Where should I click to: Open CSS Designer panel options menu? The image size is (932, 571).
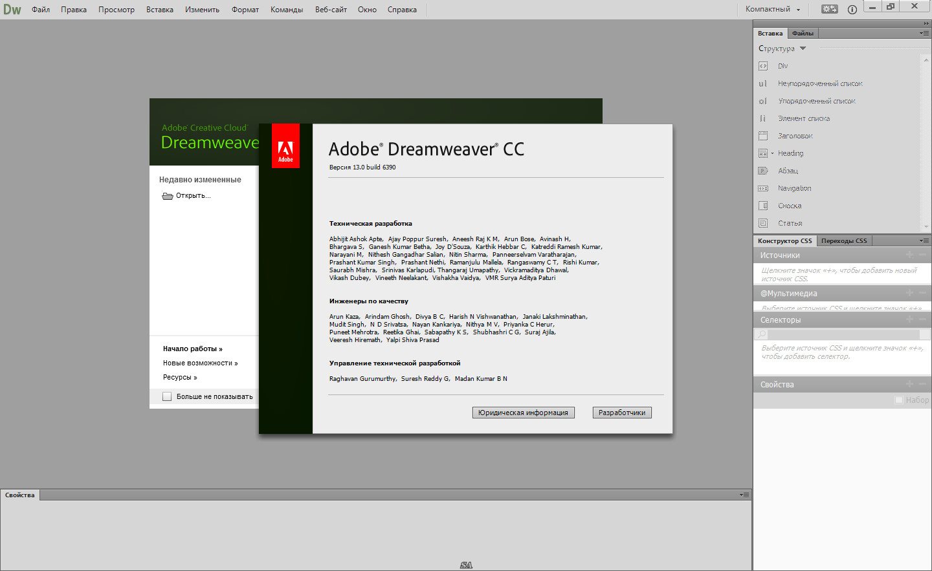(924, 241)
